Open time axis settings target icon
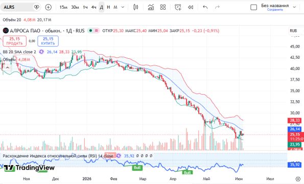Viewport: 304px width, 184px height. pos(298,179)
